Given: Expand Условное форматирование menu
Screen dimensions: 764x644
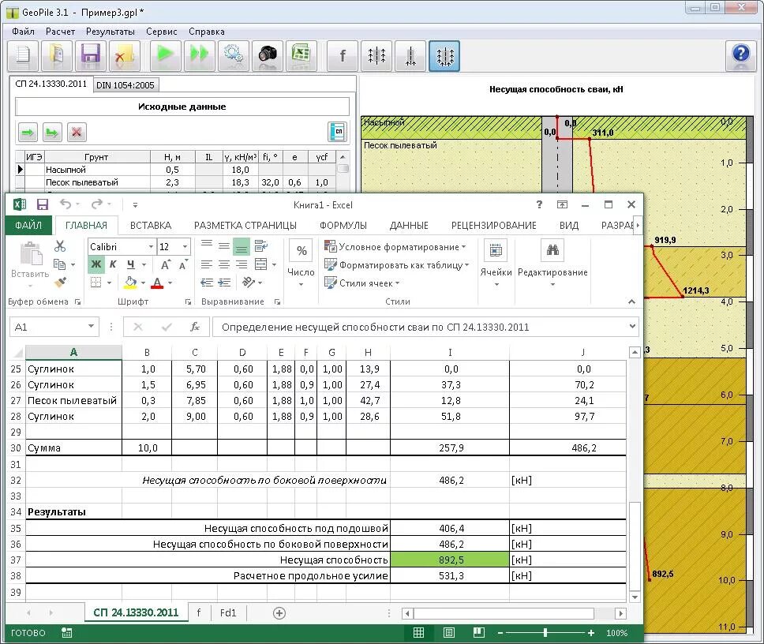Looking at the screenshot, I should 395,247.
